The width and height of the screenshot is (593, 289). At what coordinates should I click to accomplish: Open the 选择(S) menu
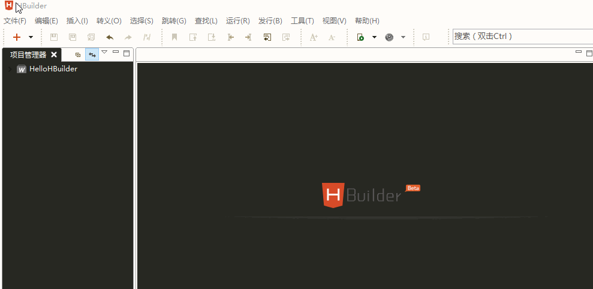[142, 21]
